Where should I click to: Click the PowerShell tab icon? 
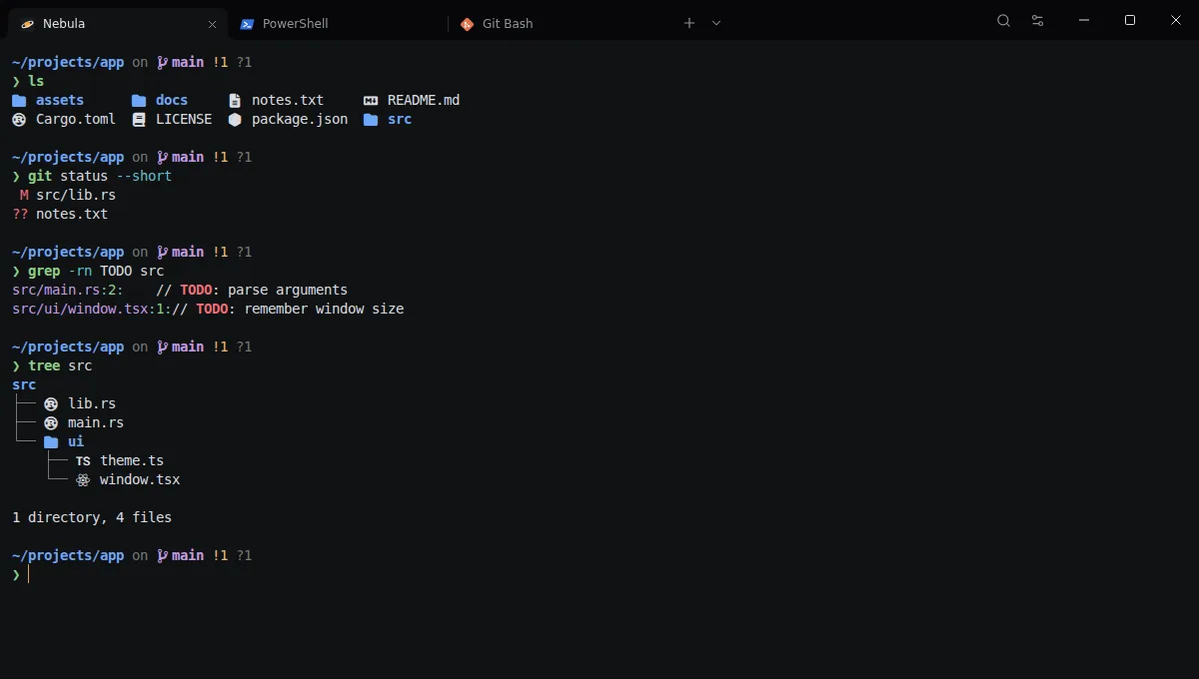(247, 24)
